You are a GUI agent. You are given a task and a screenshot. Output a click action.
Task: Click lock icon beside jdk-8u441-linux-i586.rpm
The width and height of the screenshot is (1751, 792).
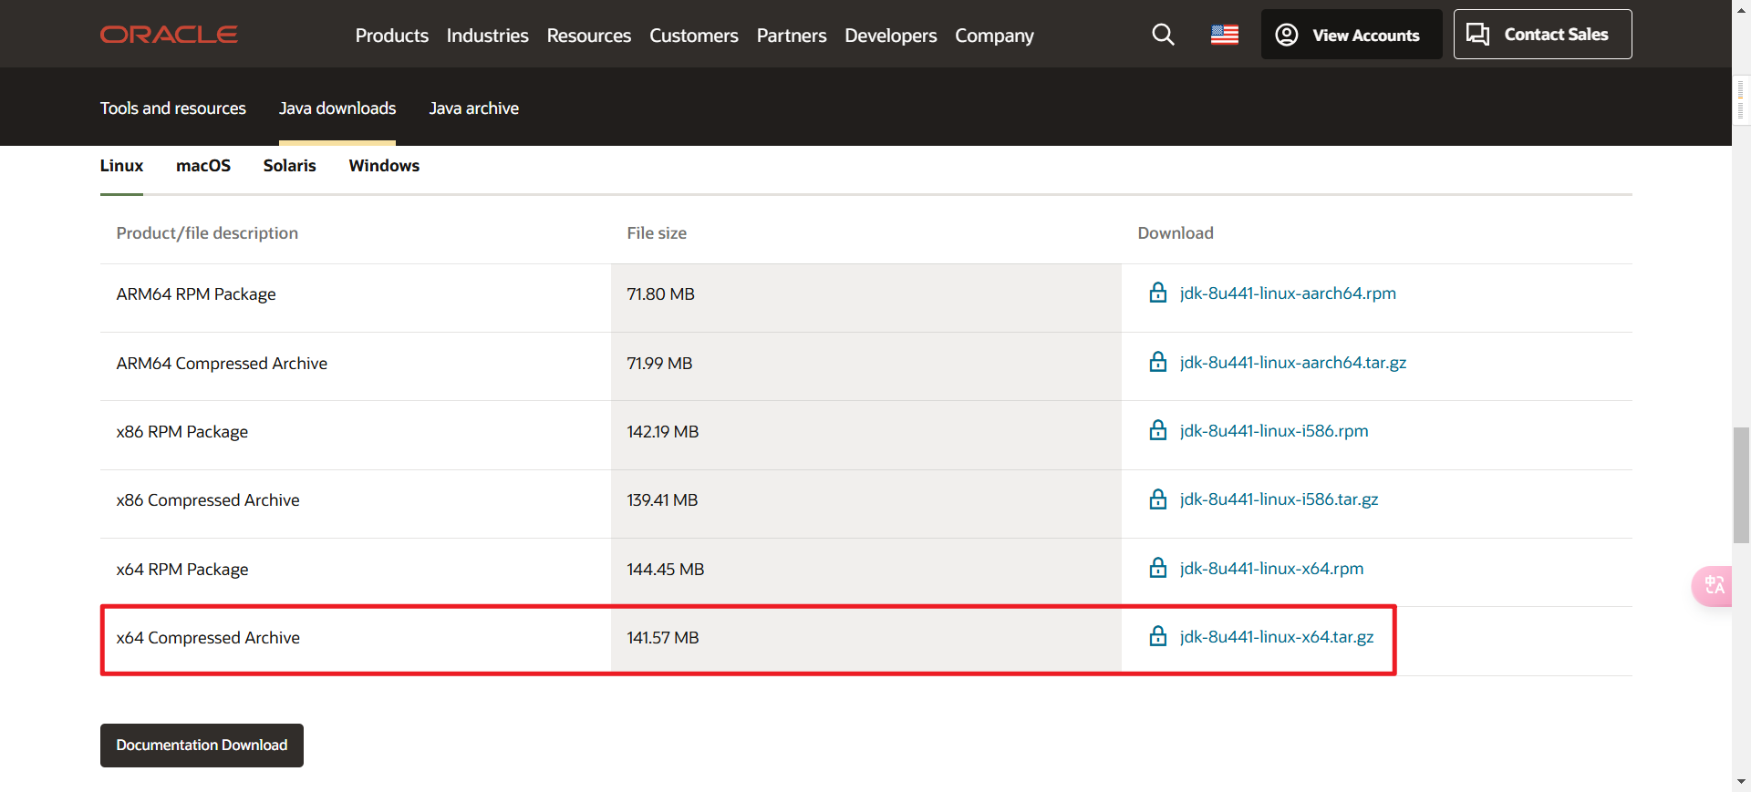click(1157, 430)
